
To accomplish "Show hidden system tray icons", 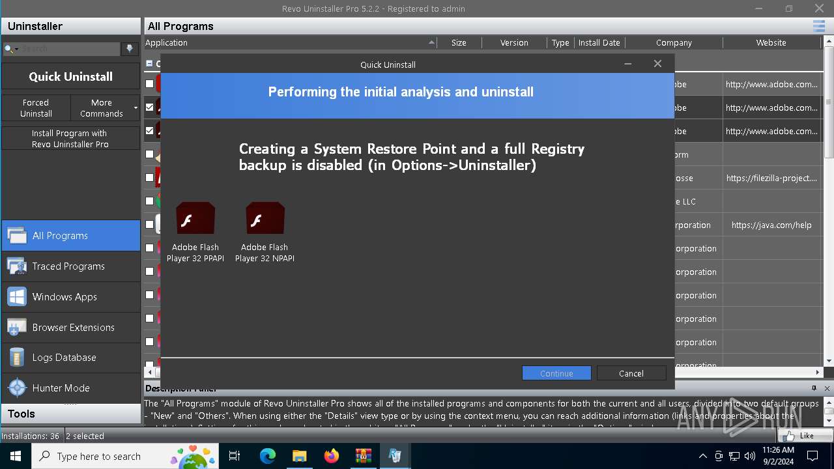I will click(702, 456).
